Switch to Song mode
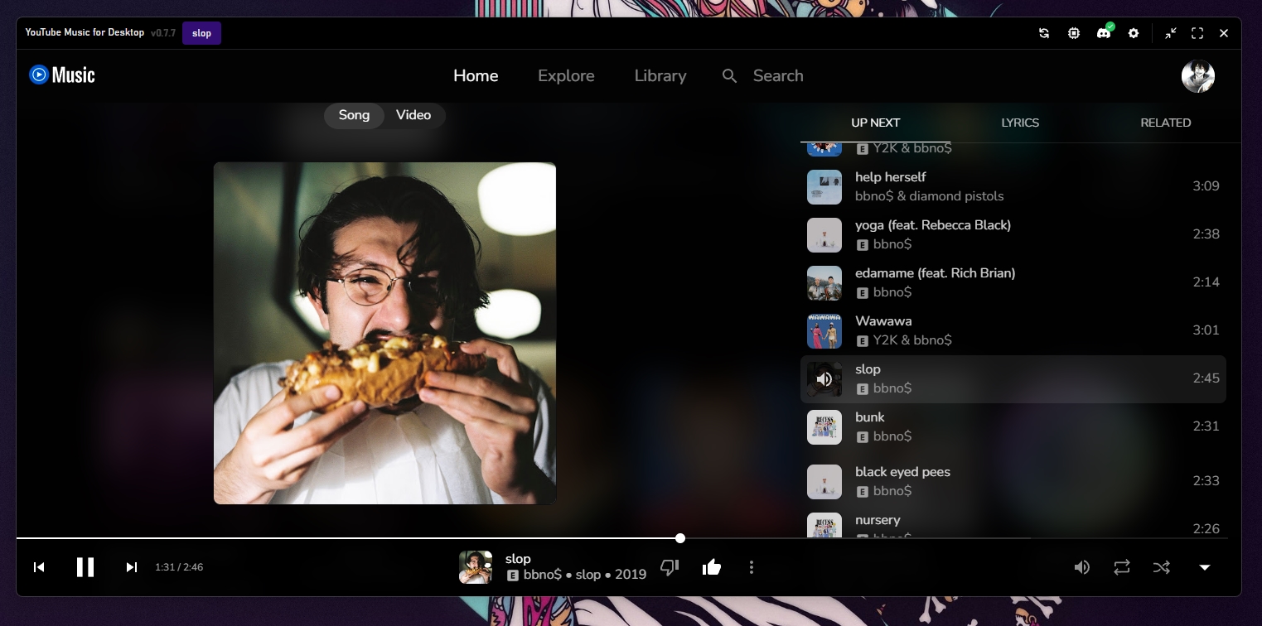 coord(354,115)
